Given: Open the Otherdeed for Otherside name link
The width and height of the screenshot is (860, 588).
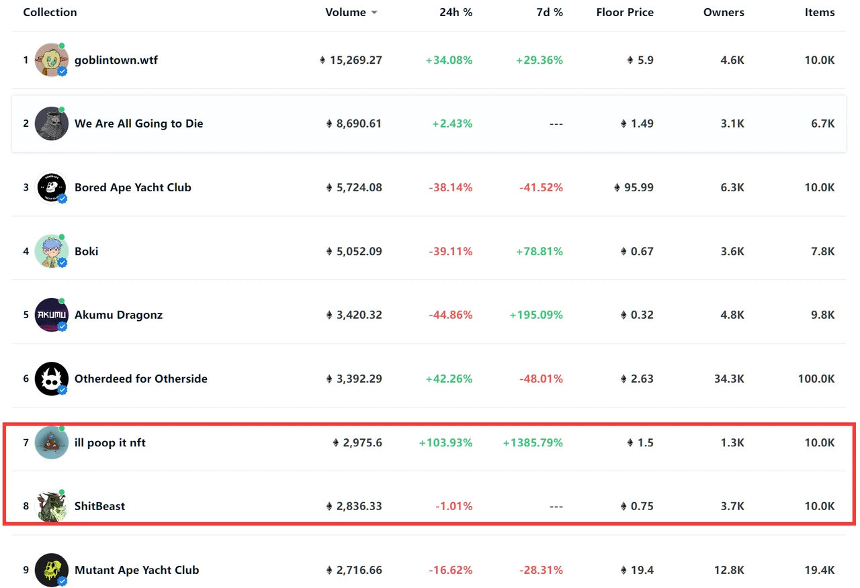Looking at the screenshot, I should click(x=140, y=379).
